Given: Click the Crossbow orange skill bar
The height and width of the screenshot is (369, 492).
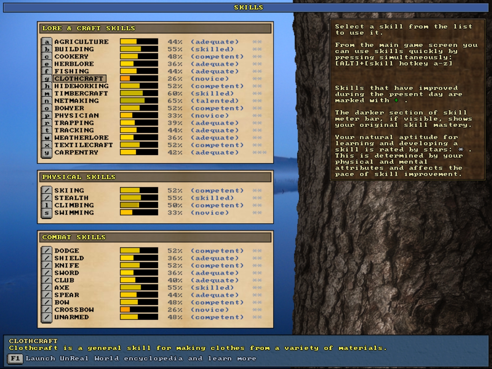Looking at the screenshot, I should [139, 310].
